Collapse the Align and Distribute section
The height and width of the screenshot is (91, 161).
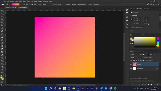click(x=131, y=28)
